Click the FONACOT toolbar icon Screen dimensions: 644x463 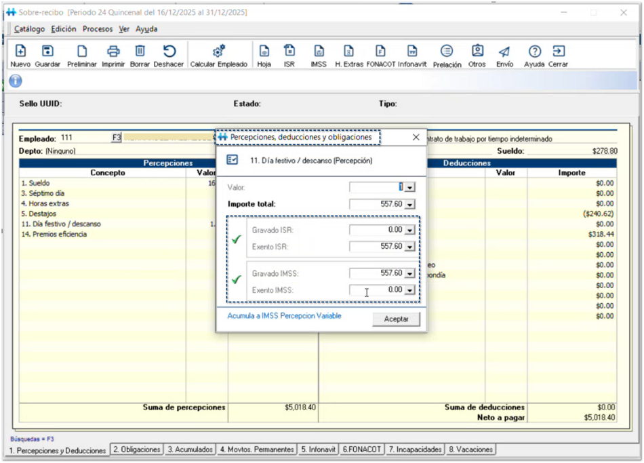(380, 52)
